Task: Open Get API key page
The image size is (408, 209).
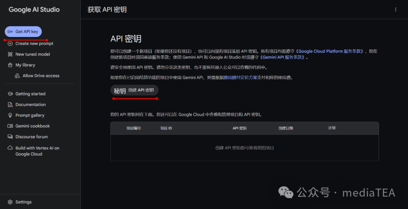Action: [x=23, y=32]
